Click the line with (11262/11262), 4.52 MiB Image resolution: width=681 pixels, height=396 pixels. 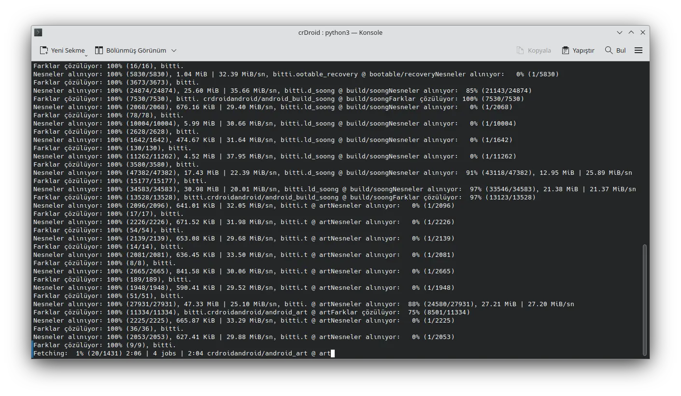pyautogui.click(x=274, y=156)
